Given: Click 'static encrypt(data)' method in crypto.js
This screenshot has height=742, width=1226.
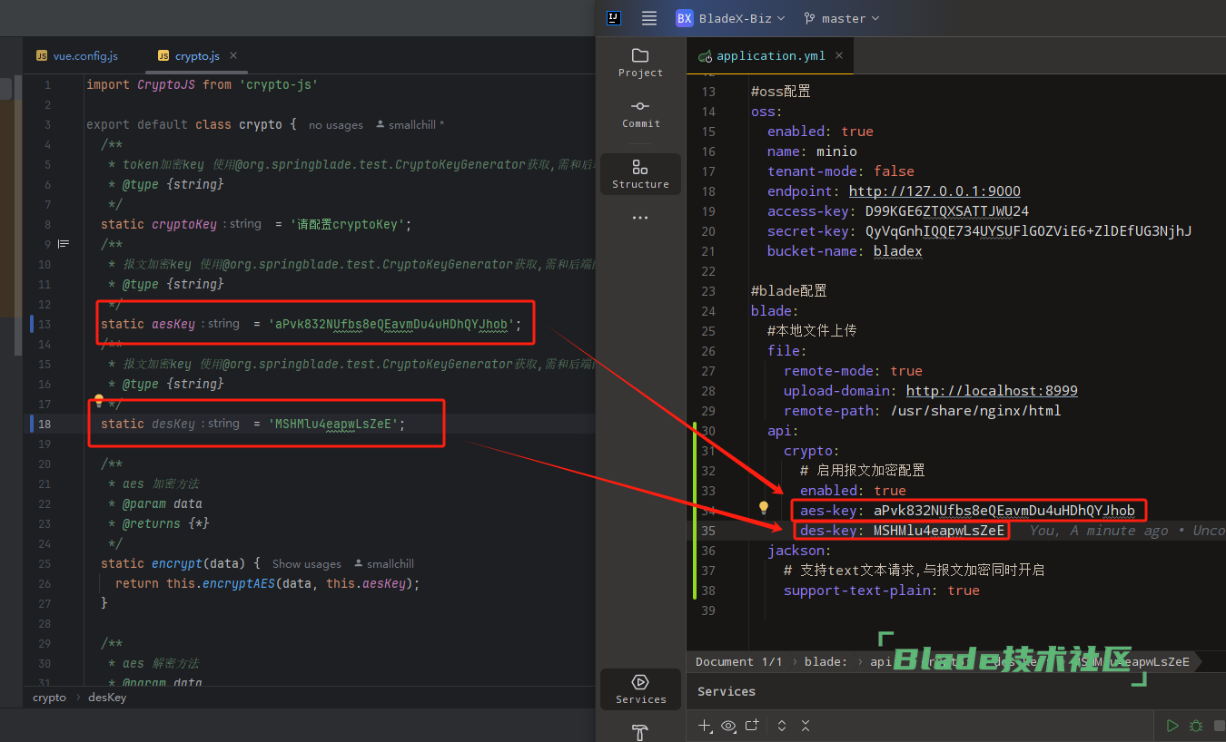Looking at the screenshot, I should (x=181, y=563).
